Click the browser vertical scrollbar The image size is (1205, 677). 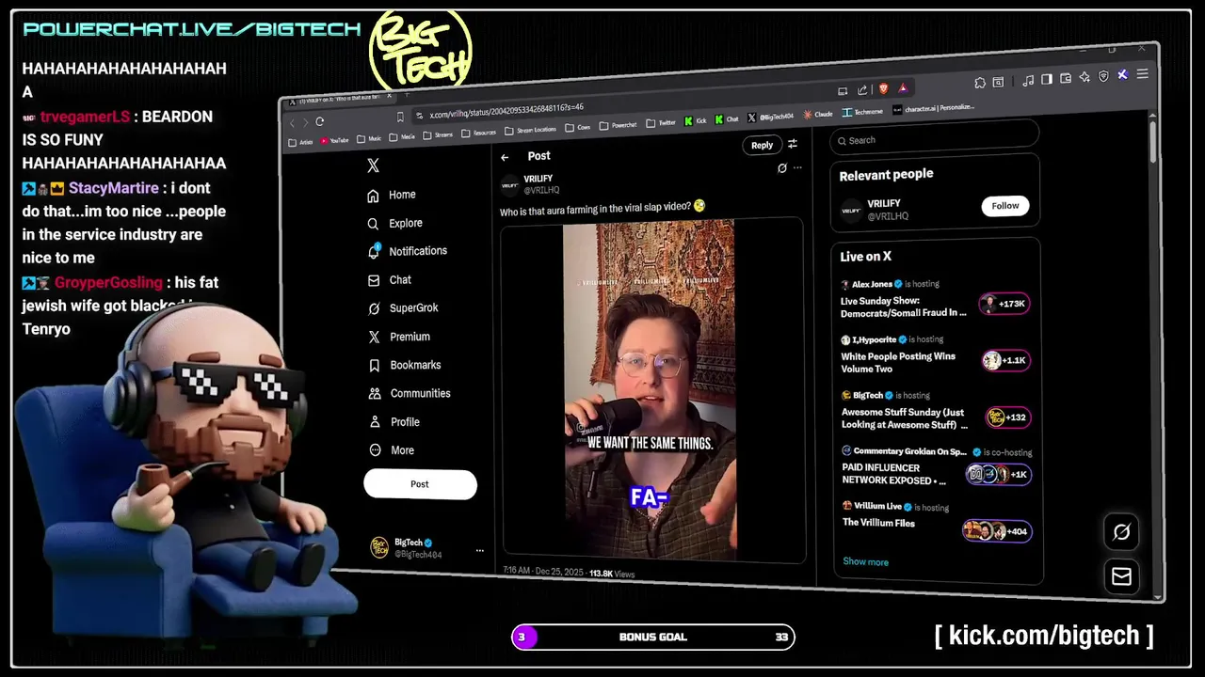(1153, 141)
